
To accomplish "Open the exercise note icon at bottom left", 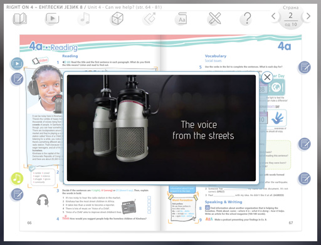I will (x=17, y=194).
